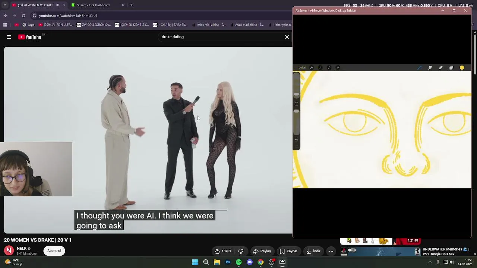Go back in browser history
The height and width of the screenshot is (268, 477).
(6, 16)
